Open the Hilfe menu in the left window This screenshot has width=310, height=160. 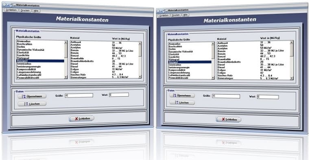36,11
